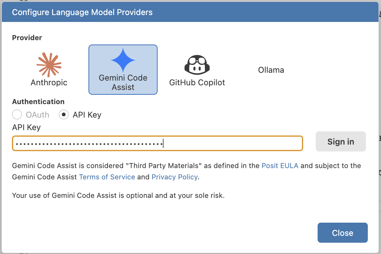381x254 pixels.
Task: Click the Sign in button
Action: coord(341,141)
